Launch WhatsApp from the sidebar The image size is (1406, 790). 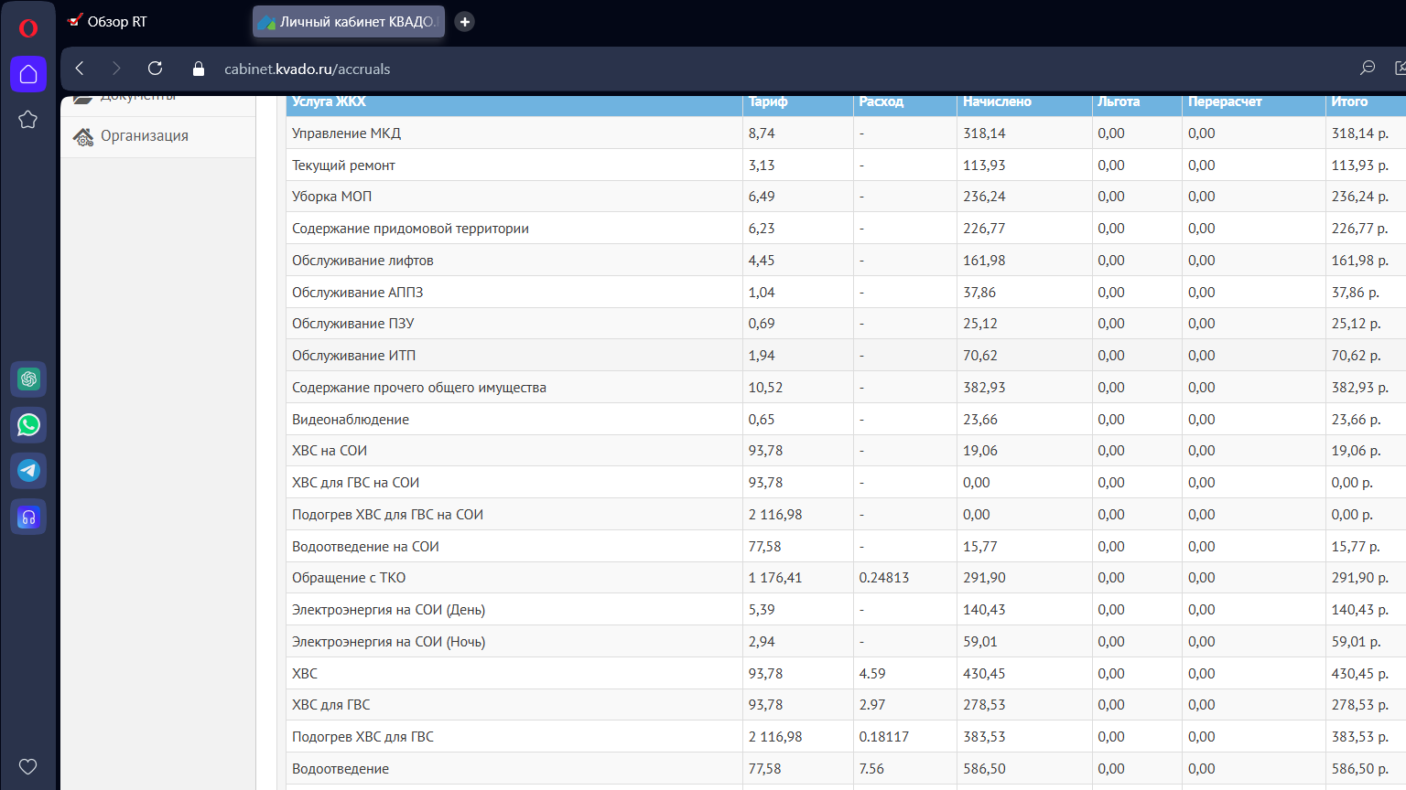tap(28, 425)
